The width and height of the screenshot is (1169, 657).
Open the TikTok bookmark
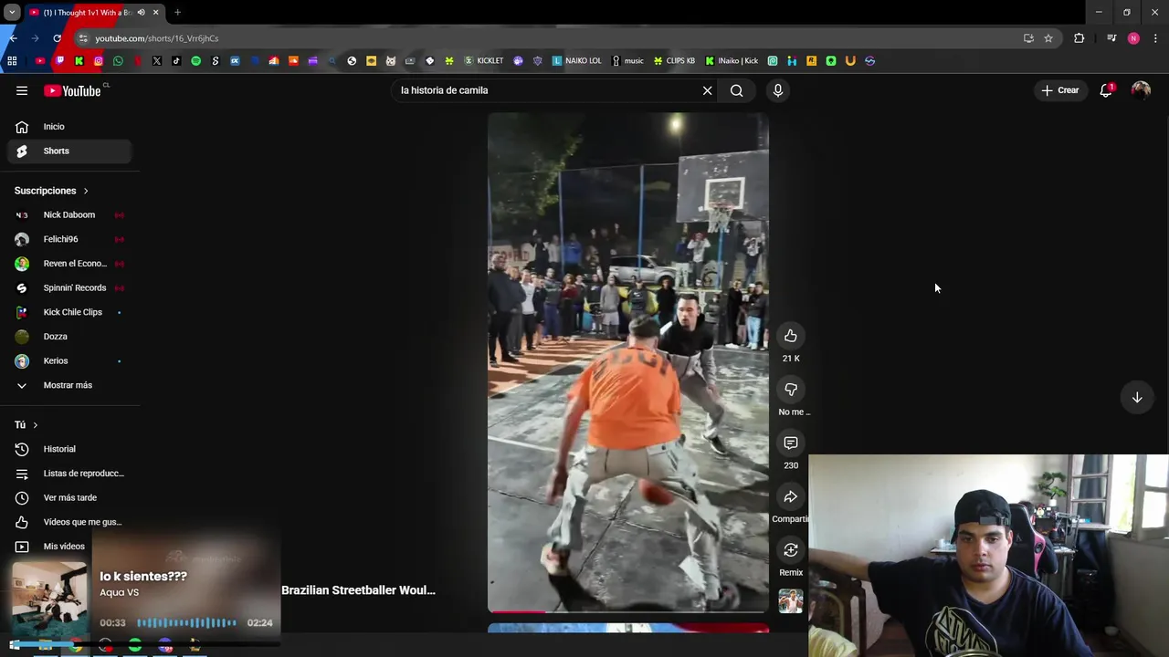click(176, 61)
